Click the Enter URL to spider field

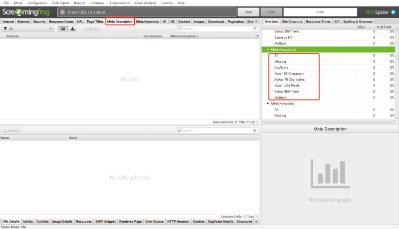(x=150, y=12)
